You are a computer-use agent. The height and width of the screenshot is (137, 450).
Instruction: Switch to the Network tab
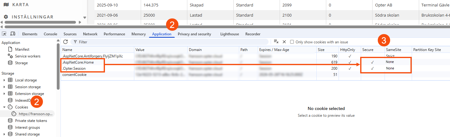click(90, 34)
